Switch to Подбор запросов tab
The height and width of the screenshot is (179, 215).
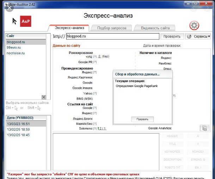tap(112, 28)
